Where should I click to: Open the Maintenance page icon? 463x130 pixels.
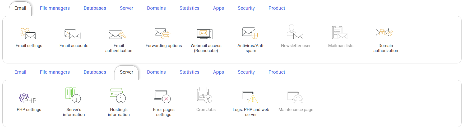(295, 97)
